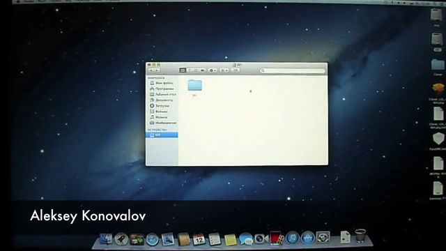Open Mission Control from the Dock

pos(137,239)
